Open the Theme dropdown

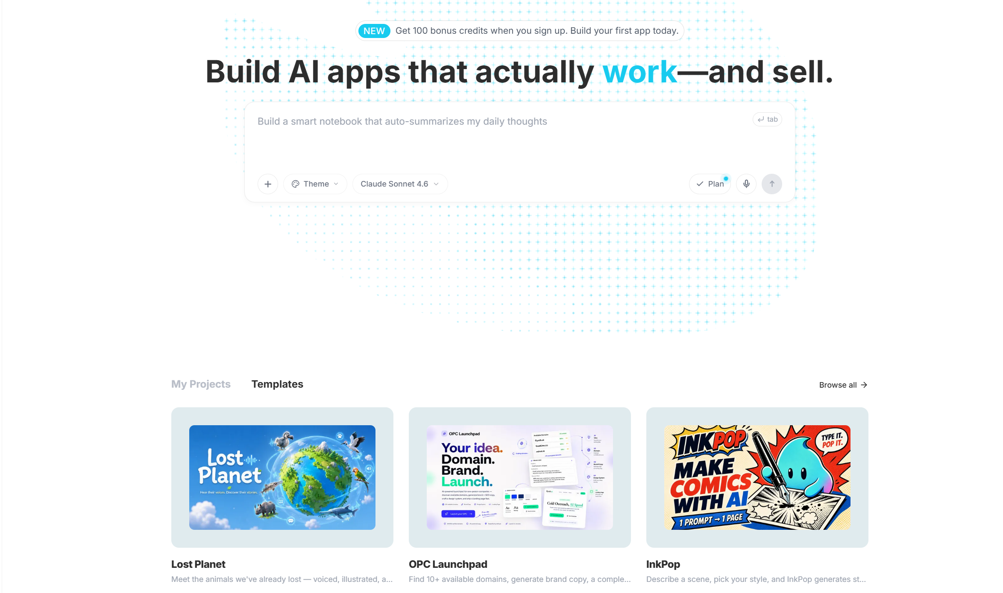pos(315,184)
